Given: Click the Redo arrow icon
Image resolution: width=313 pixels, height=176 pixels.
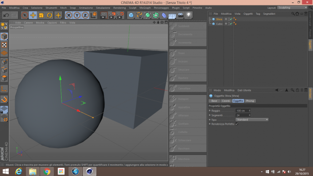Looking at the screenshot, I should pyautogui.click(x=14, y=15).
